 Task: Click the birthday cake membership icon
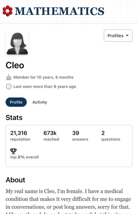9,77
